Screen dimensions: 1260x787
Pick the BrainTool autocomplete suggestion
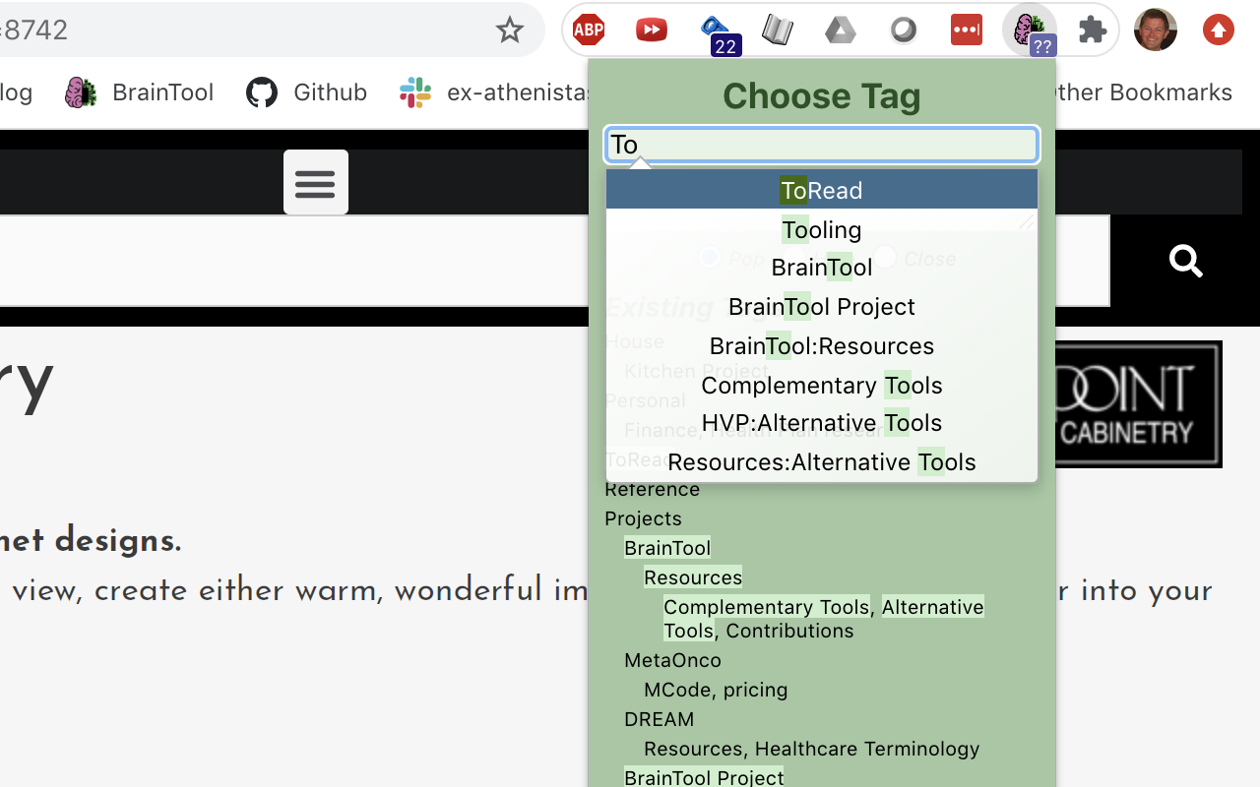point(822,268)
